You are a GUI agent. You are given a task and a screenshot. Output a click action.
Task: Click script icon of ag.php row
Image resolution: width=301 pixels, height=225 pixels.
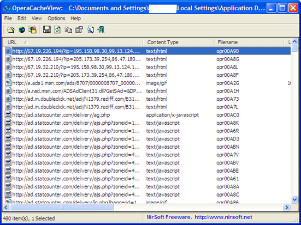click(x=8, y=115)
